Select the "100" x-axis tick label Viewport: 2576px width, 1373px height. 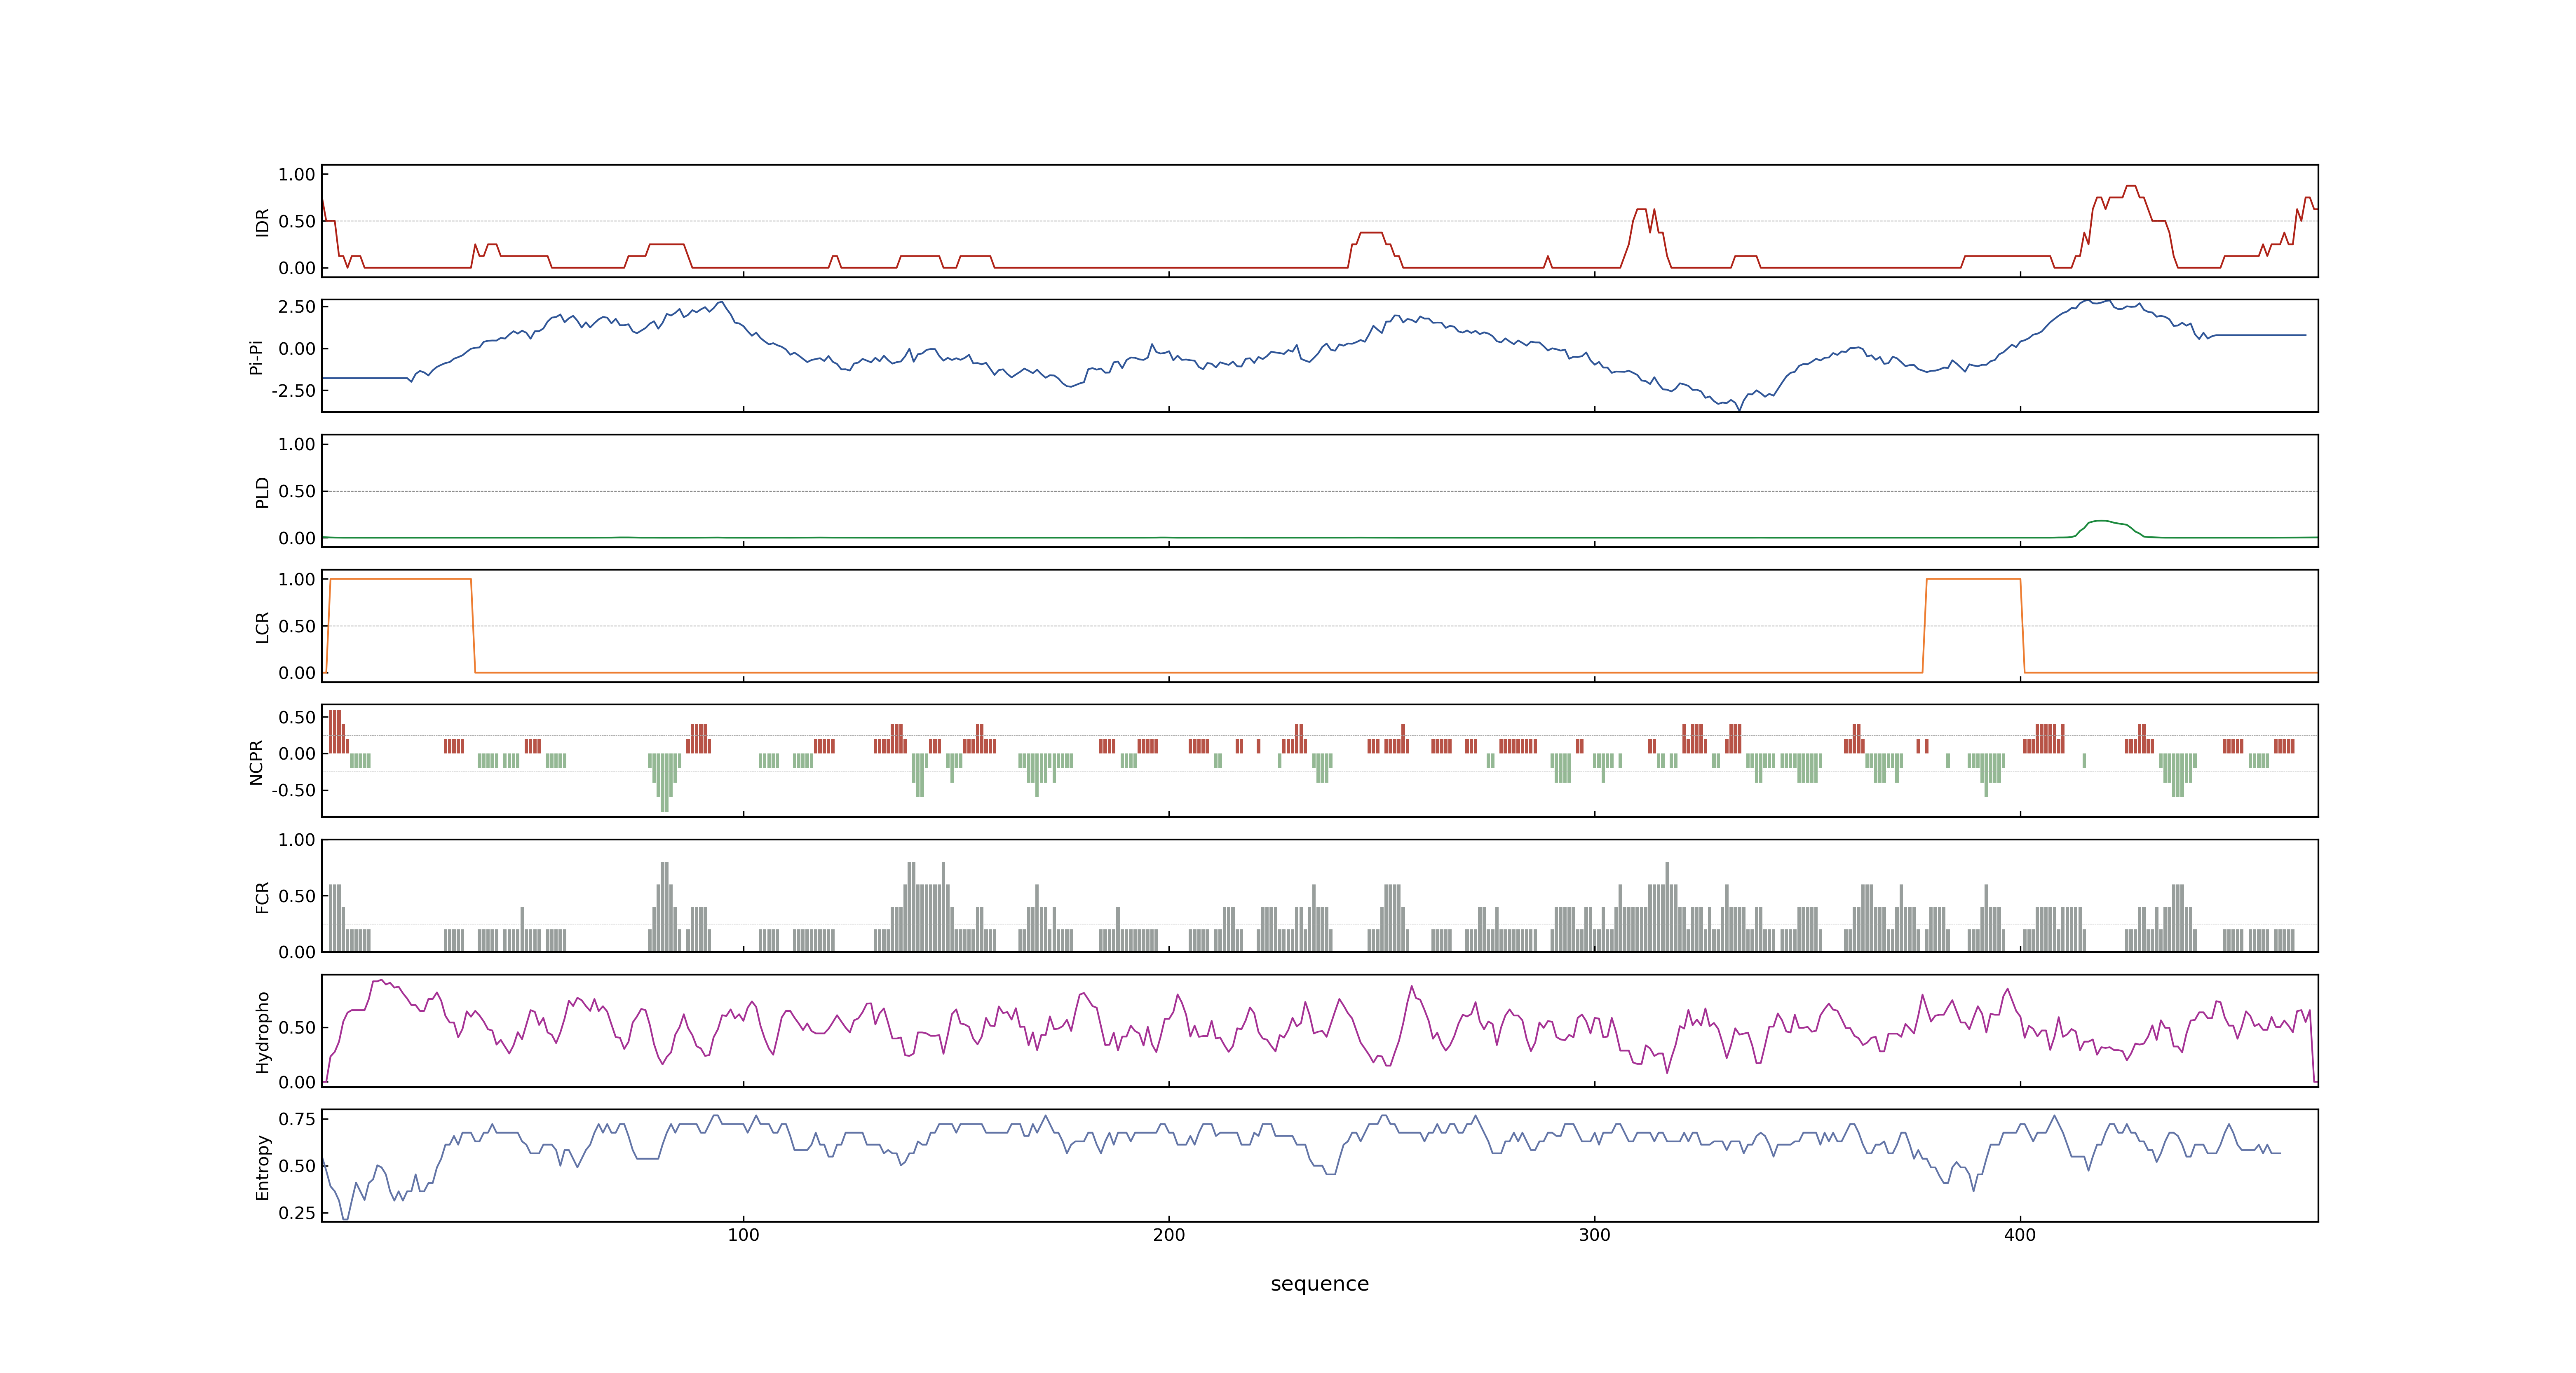pyautogui.click(x=743, y=1235)
